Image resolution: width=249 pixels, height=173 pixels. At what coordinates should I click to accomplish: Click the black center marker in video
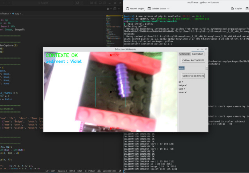111,92
